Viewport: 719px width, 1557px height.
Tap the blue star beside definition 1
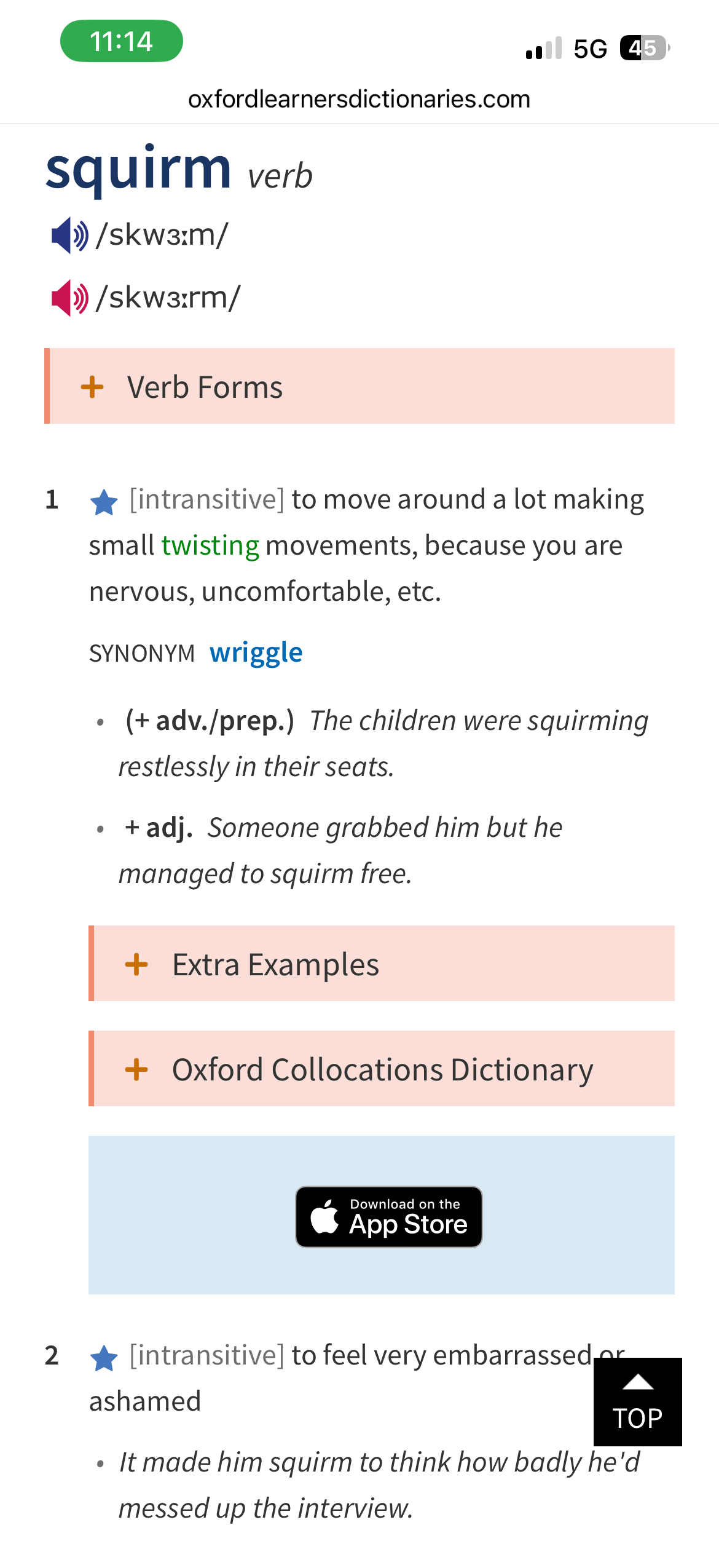(104, 502)
